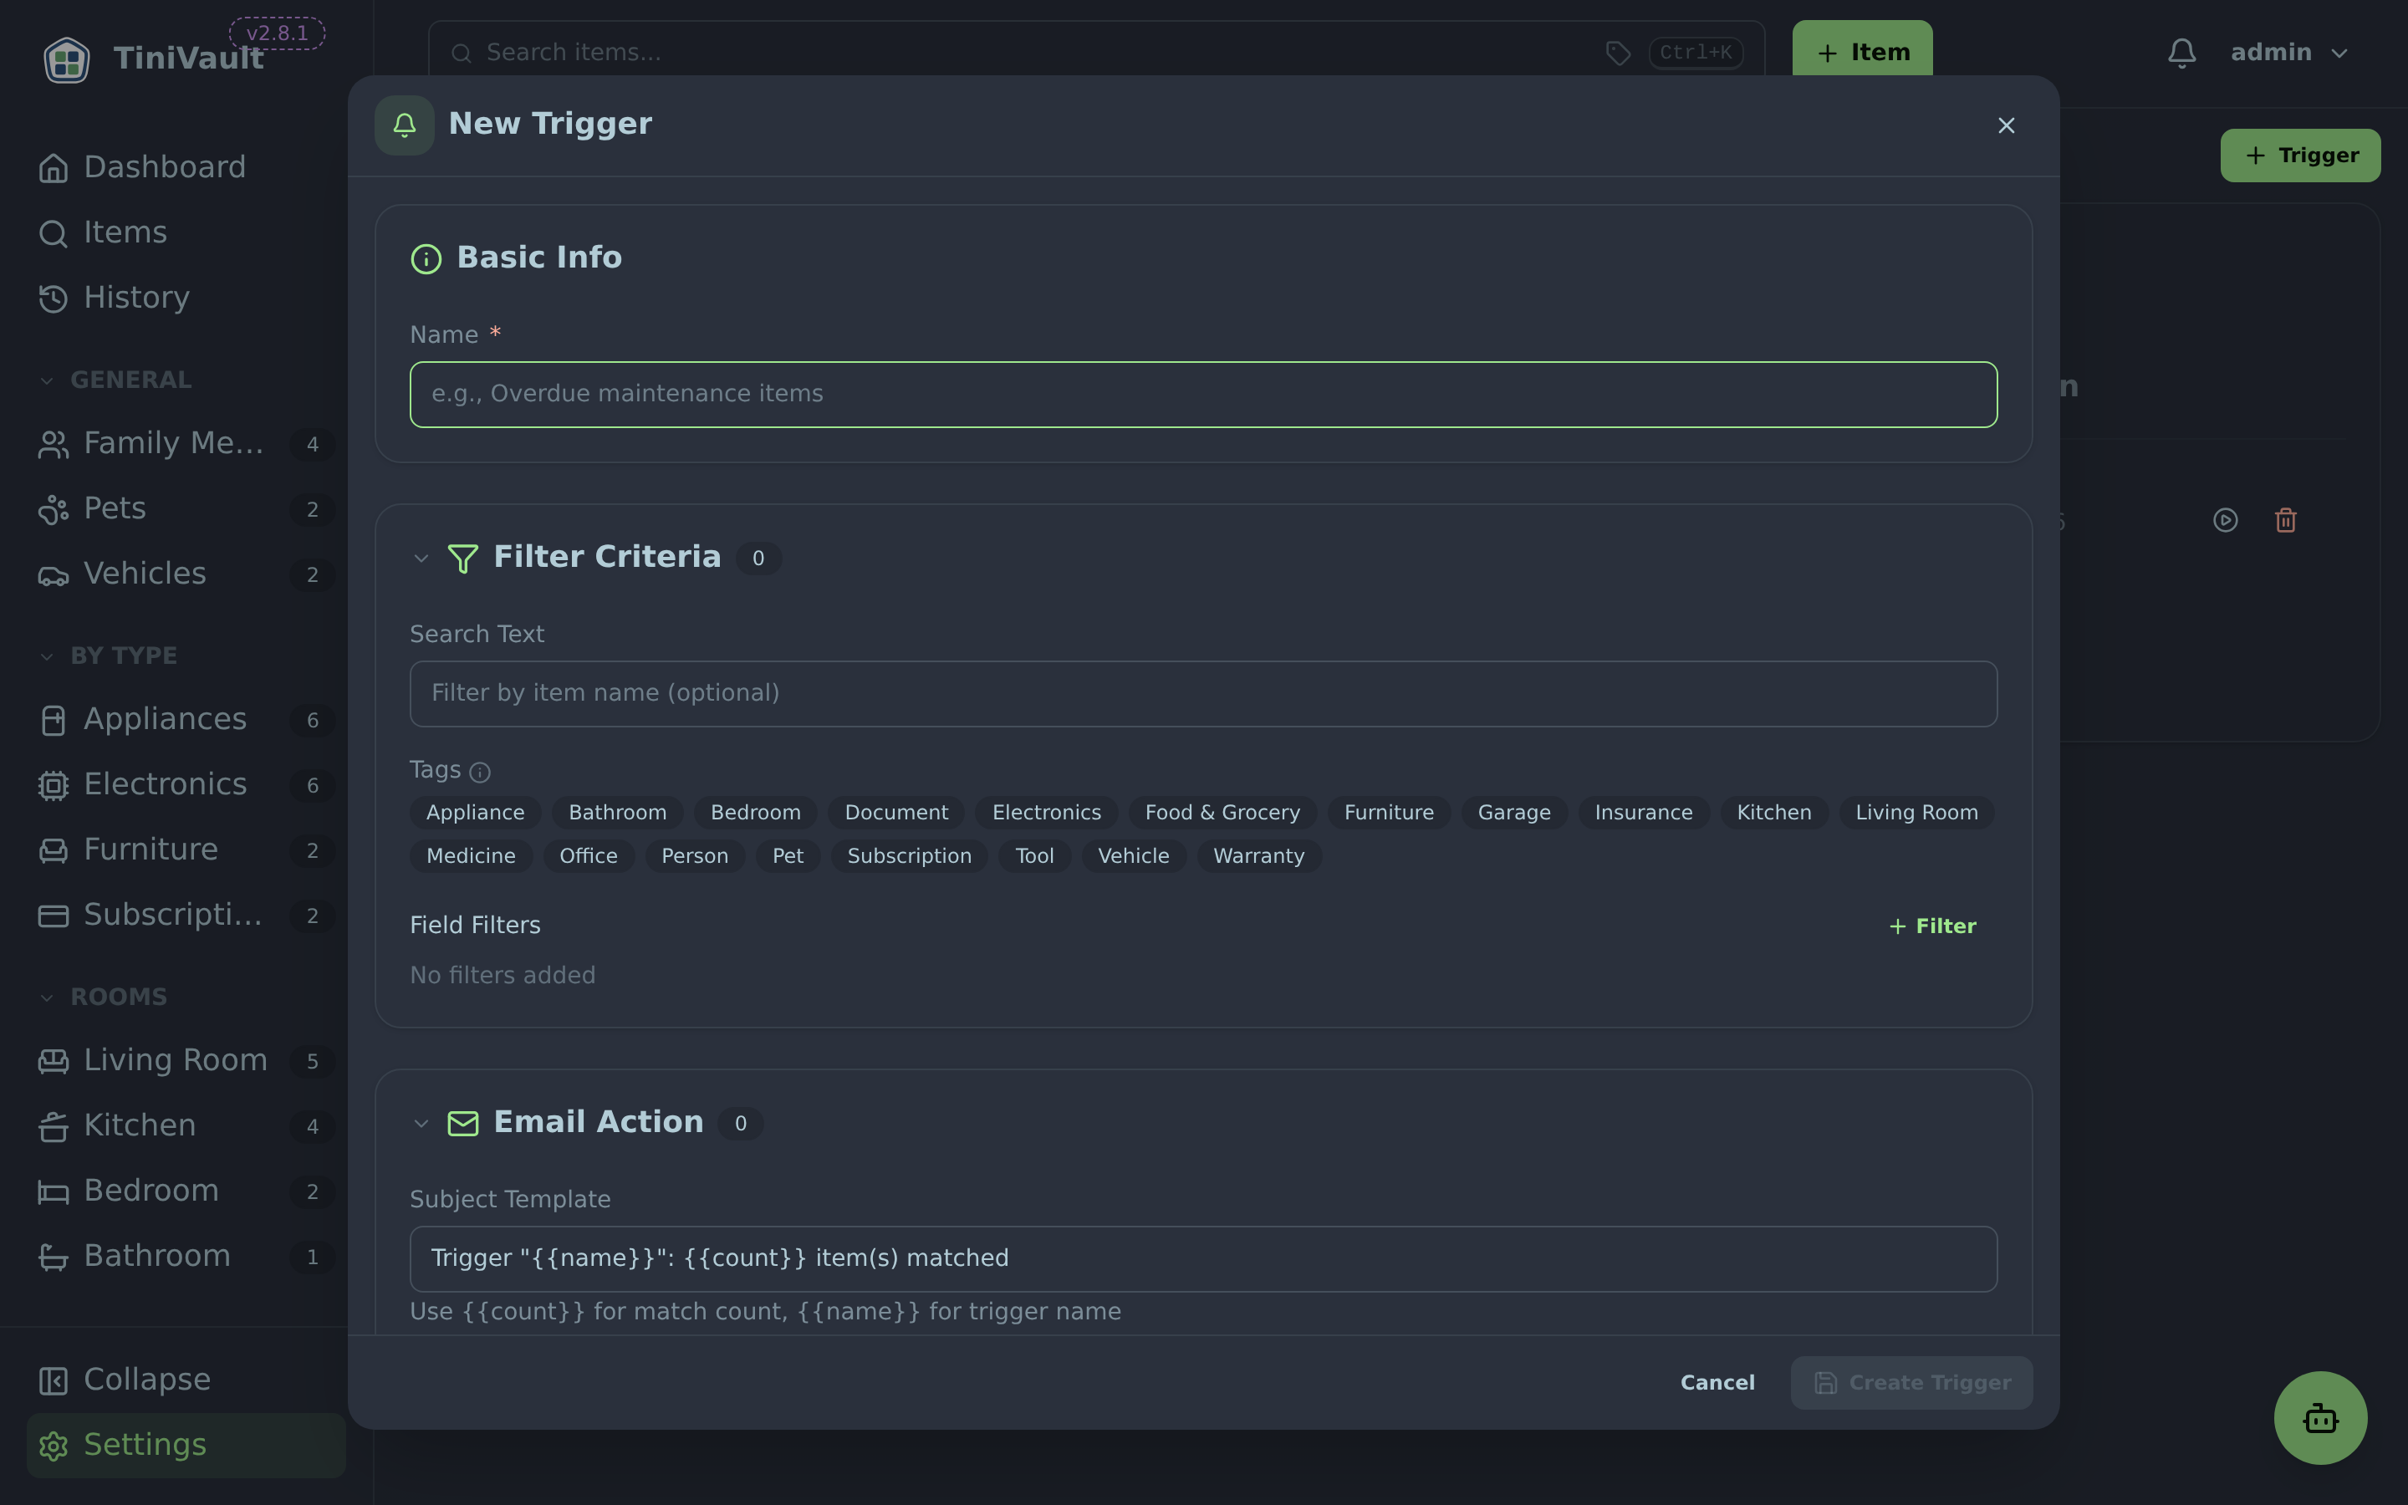Toggle the Electronics tag chip
The image size is (2408, 1505).
tap(1047, 814)
